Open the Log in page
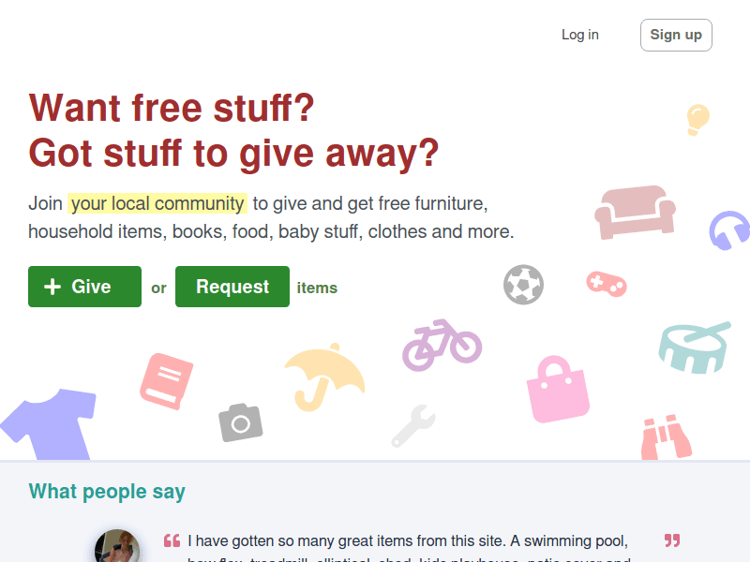Image resolution: width=750 pixels, height=562 pixels. [580, 35]
